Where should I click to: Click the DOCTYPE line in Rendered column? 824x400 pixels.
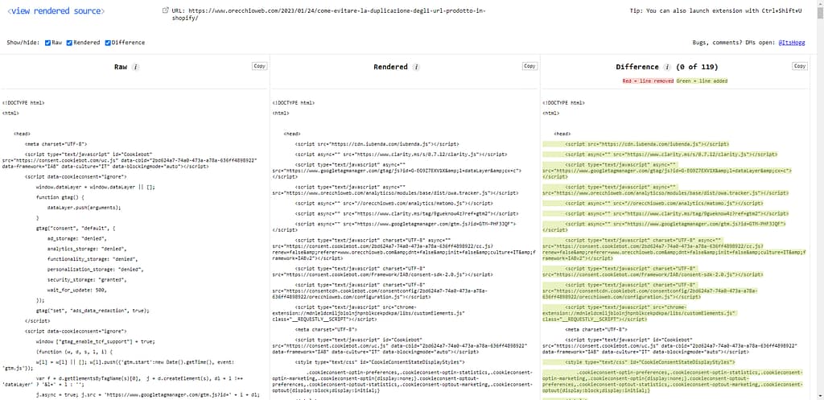click(x=294, y=104)
